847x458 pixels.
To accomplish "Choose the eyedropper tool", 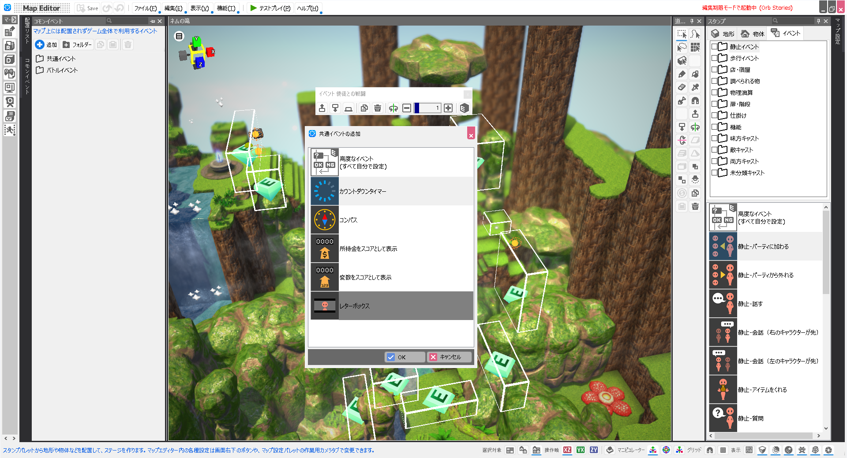I will tap(695, 87).
